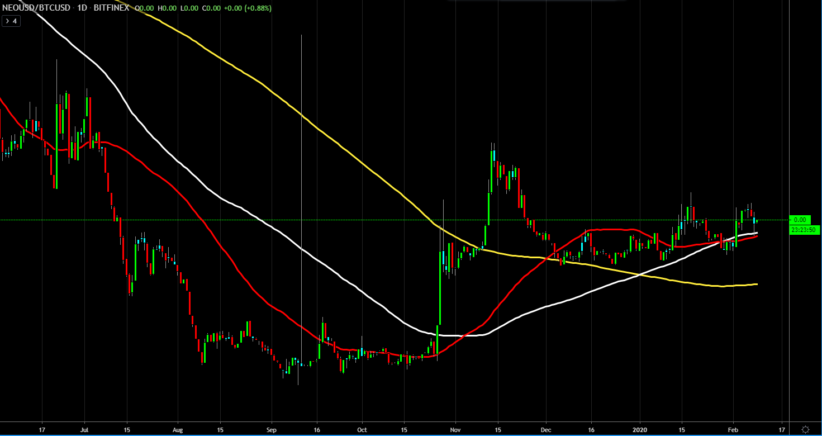This screenshot has height=436, width=822.
Task: Click the Aug label on time axis
Action: click(x=178, y=429)
